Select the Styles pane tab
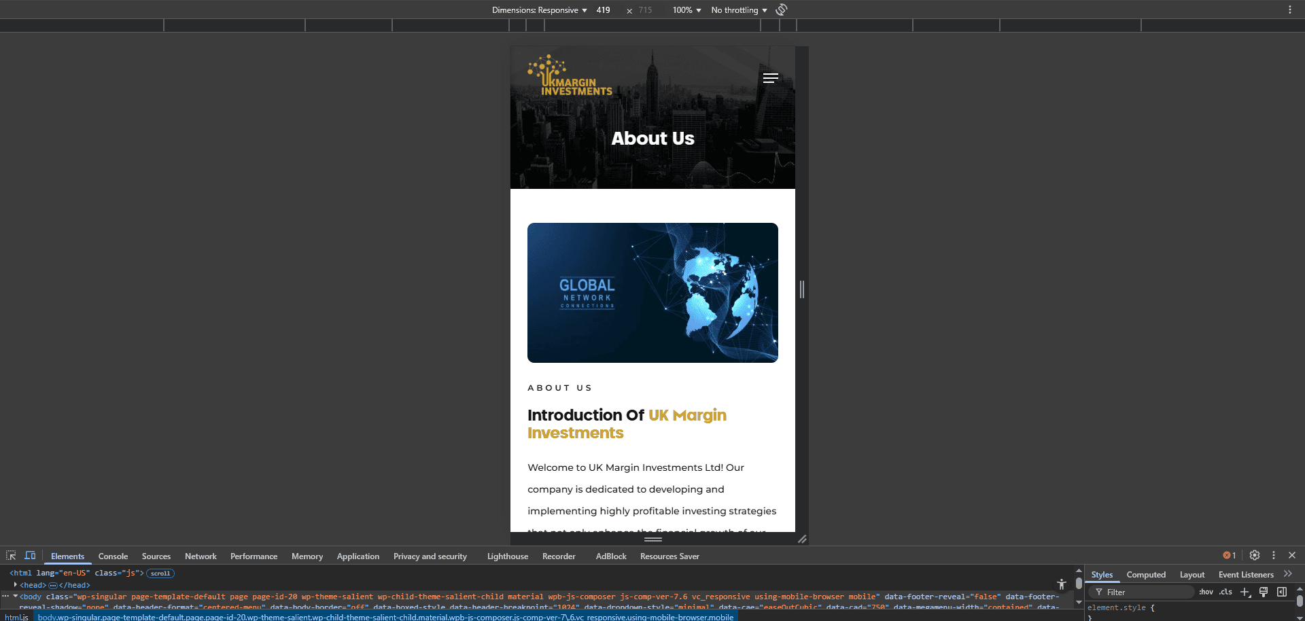Screen dimensions: 1305x621 click(x=1102, y=574)
